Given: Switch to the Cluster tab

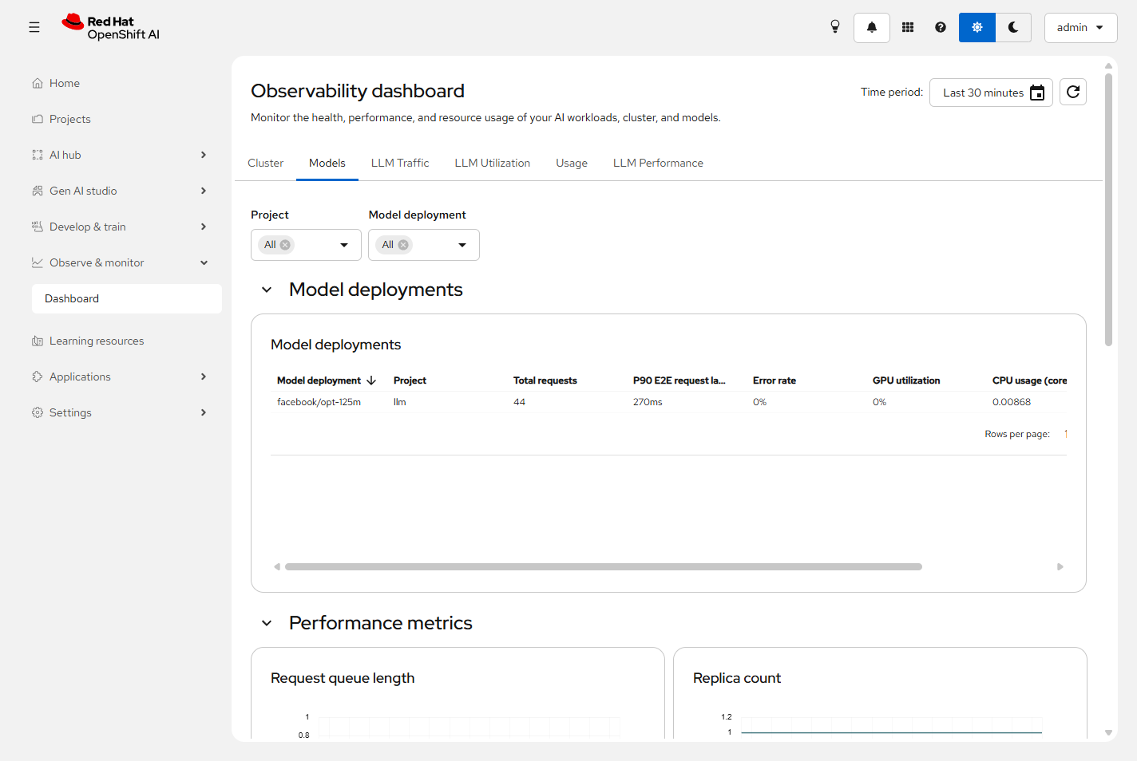Looking at the screenshot, I should pyautogui.click(x=265, y=163).
